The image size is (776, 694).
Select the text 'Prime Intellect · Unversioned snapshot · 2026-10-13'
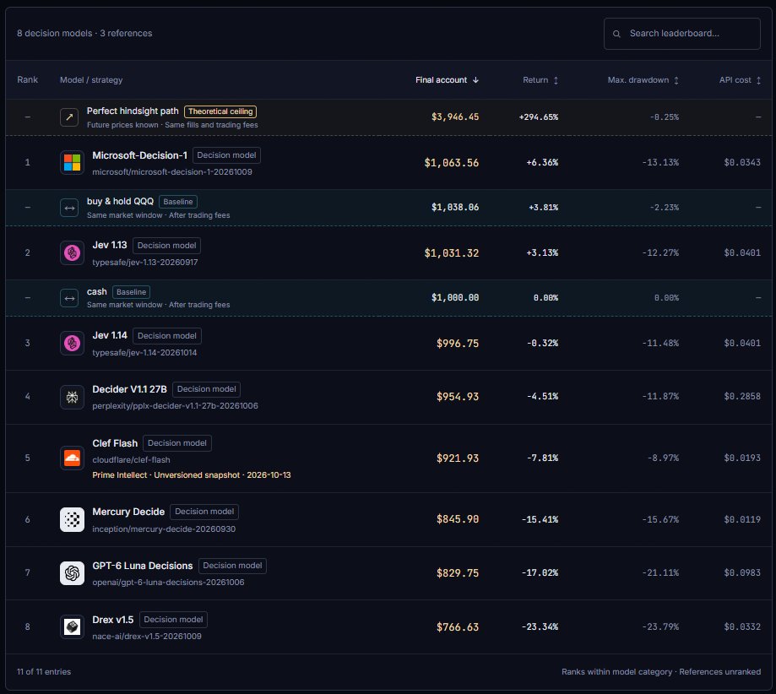(x=192, y=475)
